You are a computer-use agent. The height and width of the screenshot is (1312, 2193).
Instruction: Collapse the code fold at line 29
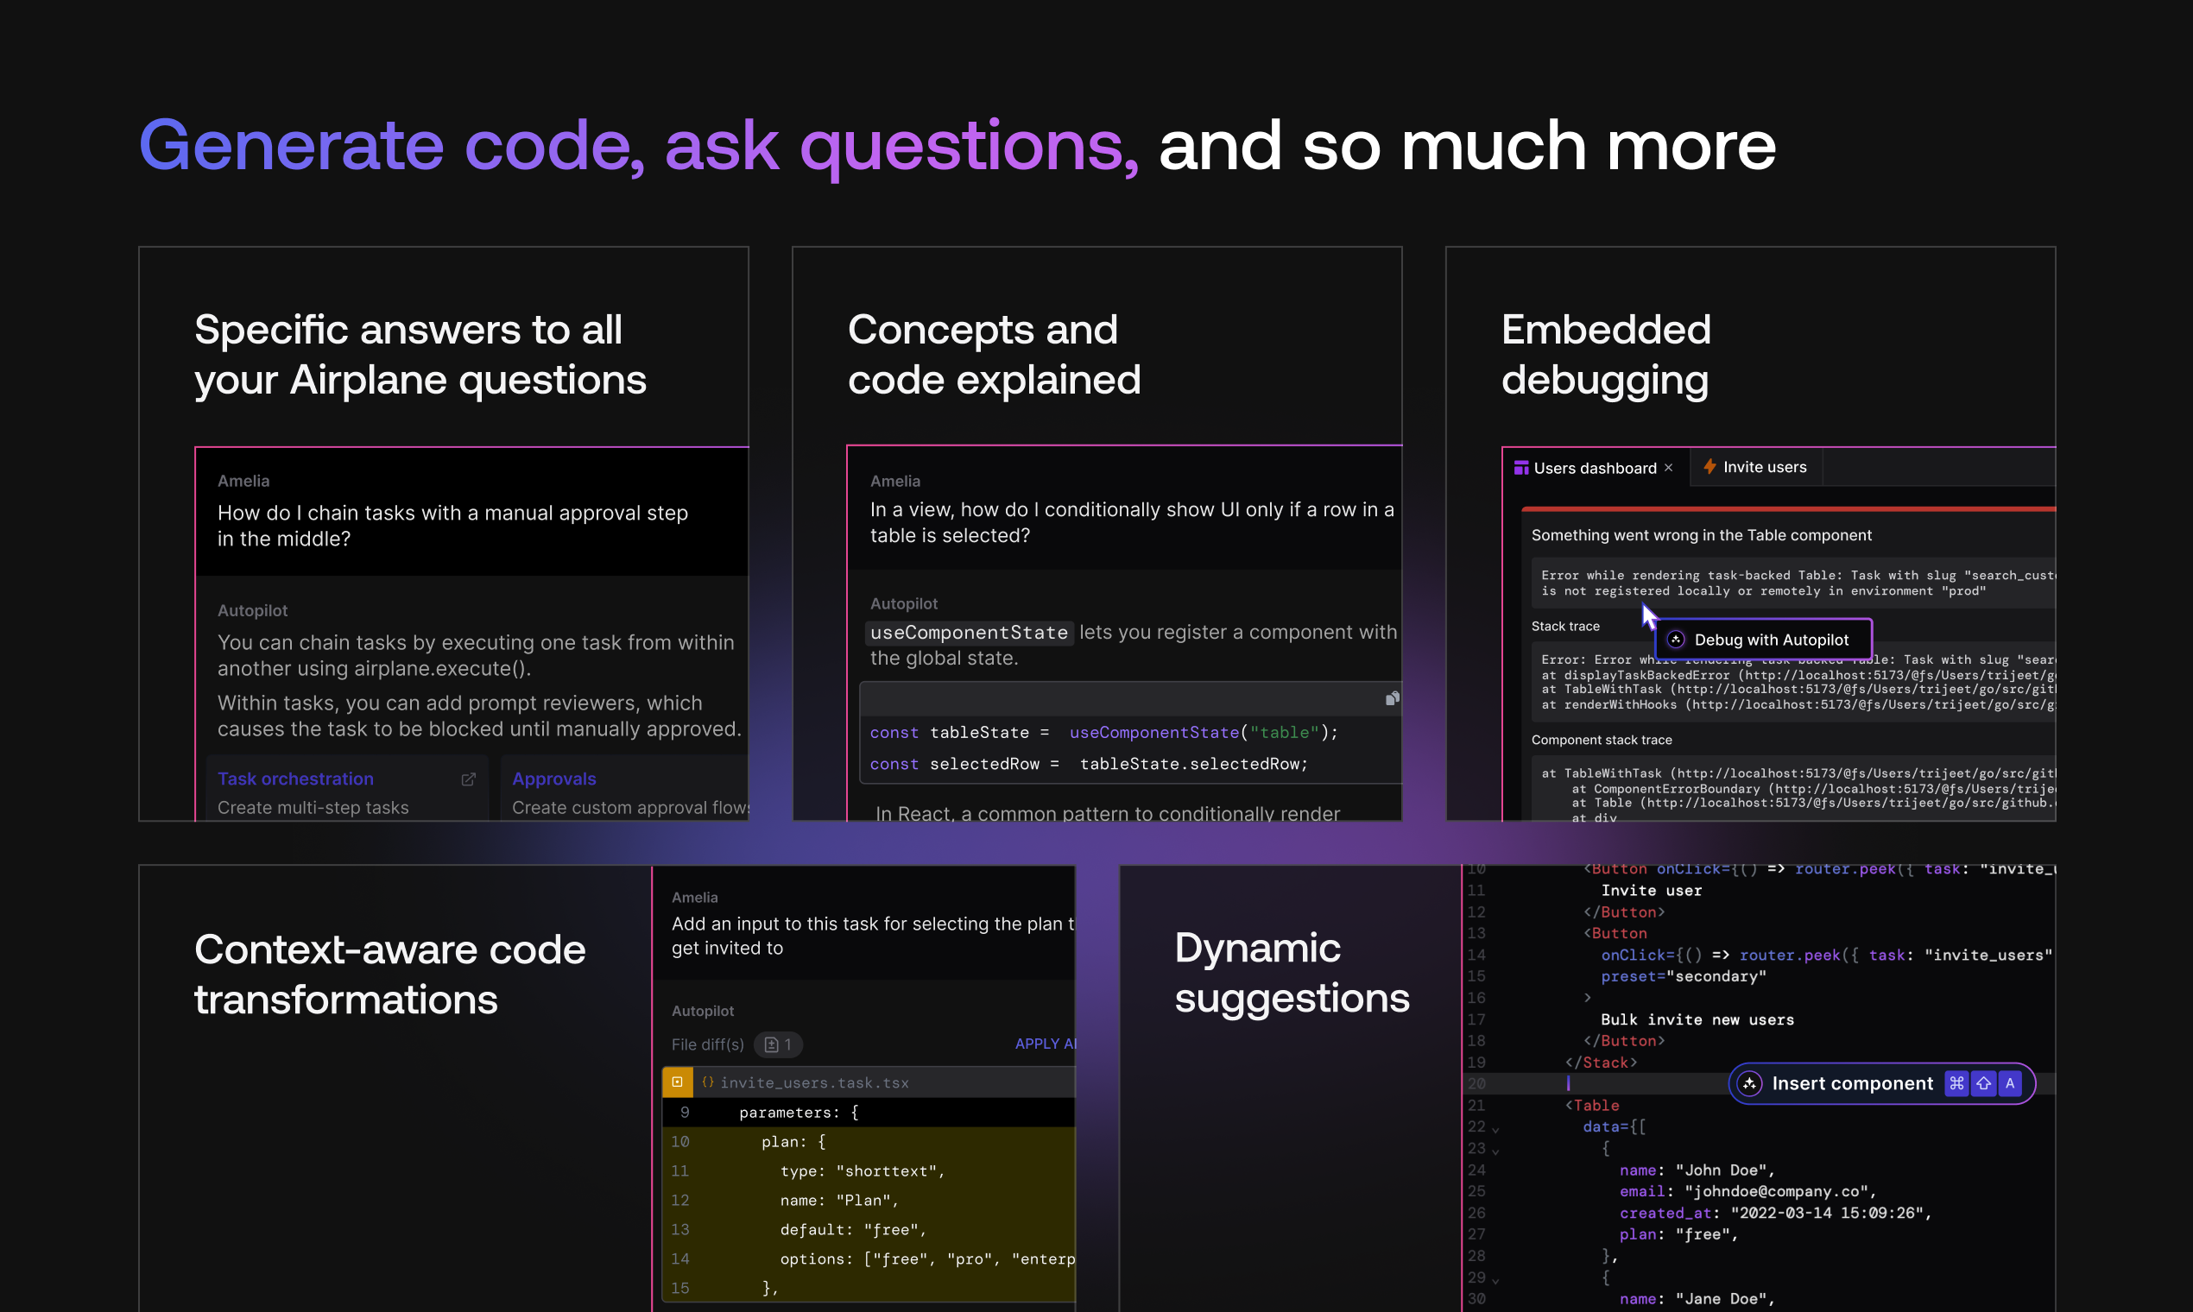point(1495,1280)
